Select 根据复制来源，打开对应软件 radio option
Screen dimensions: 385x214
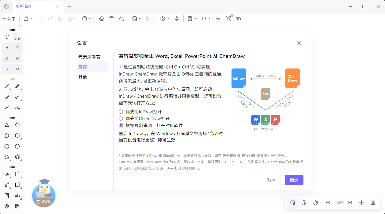(121, 125)
